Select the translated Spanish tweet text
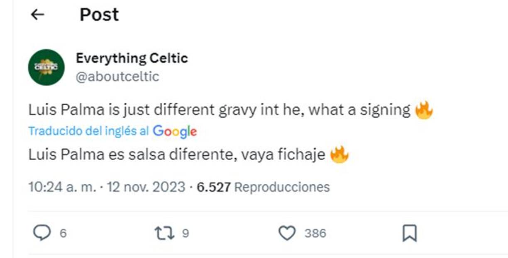This screenshot has width=508, height=258. tap(176, 155)
